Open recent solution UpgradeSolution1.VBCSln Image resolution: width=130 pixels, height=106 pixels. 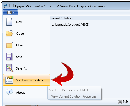[x=72, y=25]
